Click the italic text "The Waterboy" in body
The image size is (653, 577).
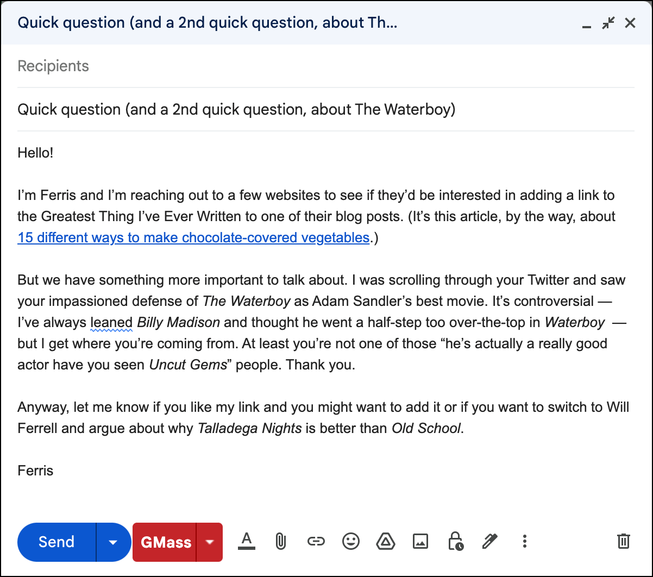tap(248, 301)
